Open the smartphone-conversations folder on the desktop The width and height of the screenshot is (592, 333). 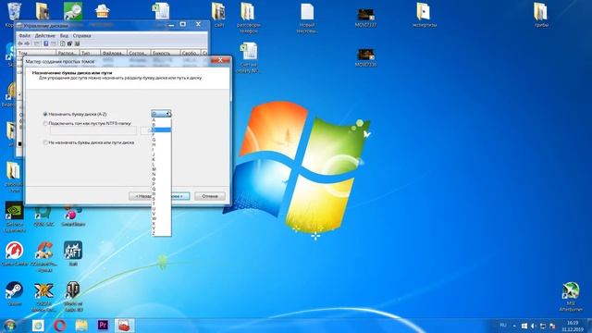[x=248, y=18]
